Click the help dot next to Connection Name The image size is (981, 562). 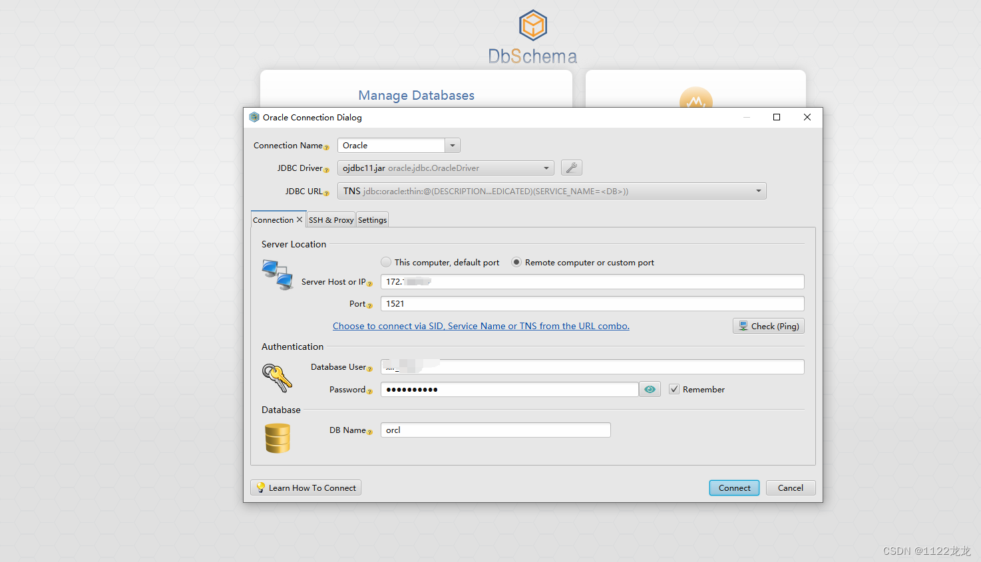tap(327, 148)
